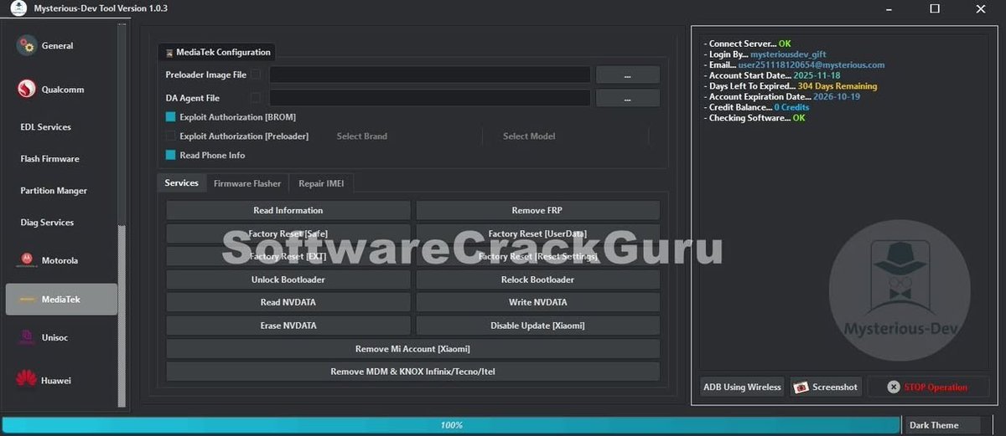Click the app logo in title bar
This screenshot has width=1006, height=436.
point(18,8)
